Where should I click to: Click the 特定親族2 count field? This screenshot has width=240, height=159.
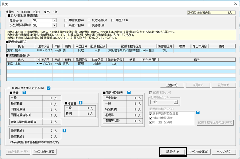[52, 137]
